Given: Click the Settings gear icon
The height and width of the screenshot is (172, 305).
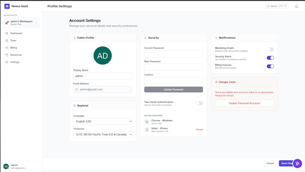Looking at the screenshot, I should [7, 62].
